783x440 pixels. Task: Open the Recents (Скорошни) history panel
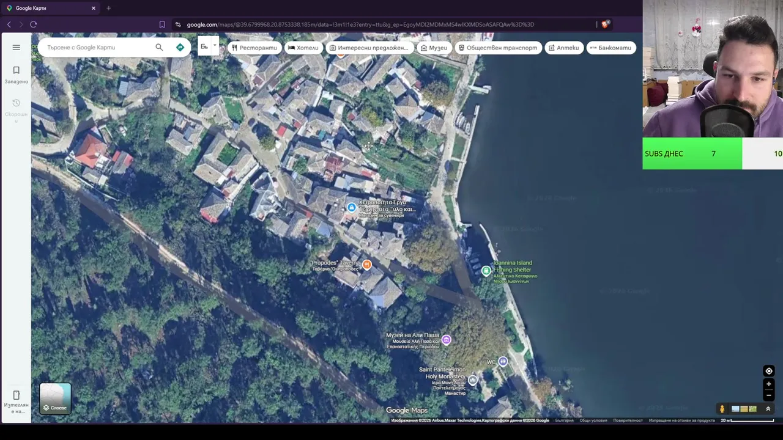coord(17,109)
